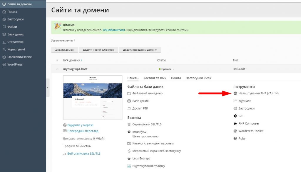Image resolution: width=301 pixels, height=172 pixels.
Task: Click the Обліковий запис icon
Action: pyautogui.click(x=4, y=57)
